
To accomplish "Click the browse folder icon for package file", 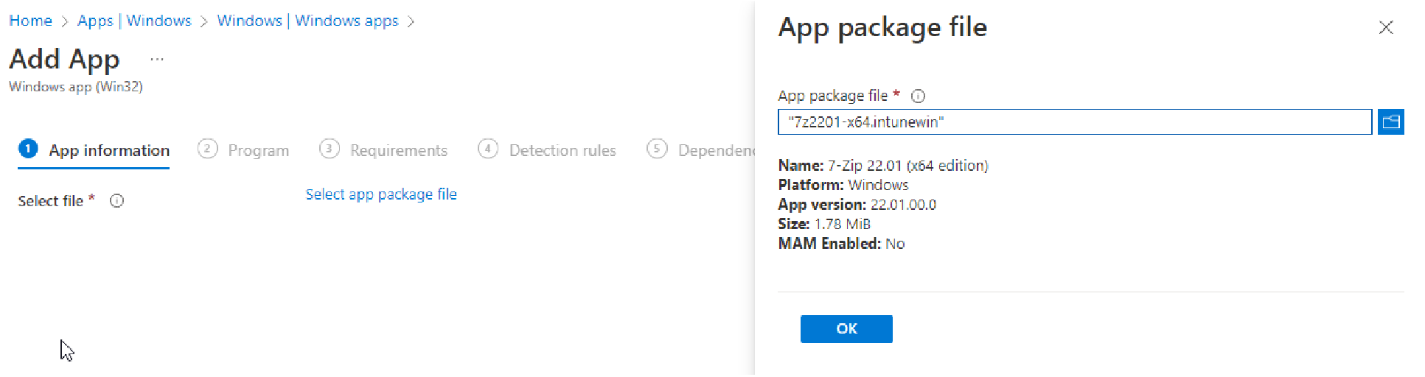I will (1390, 122).
